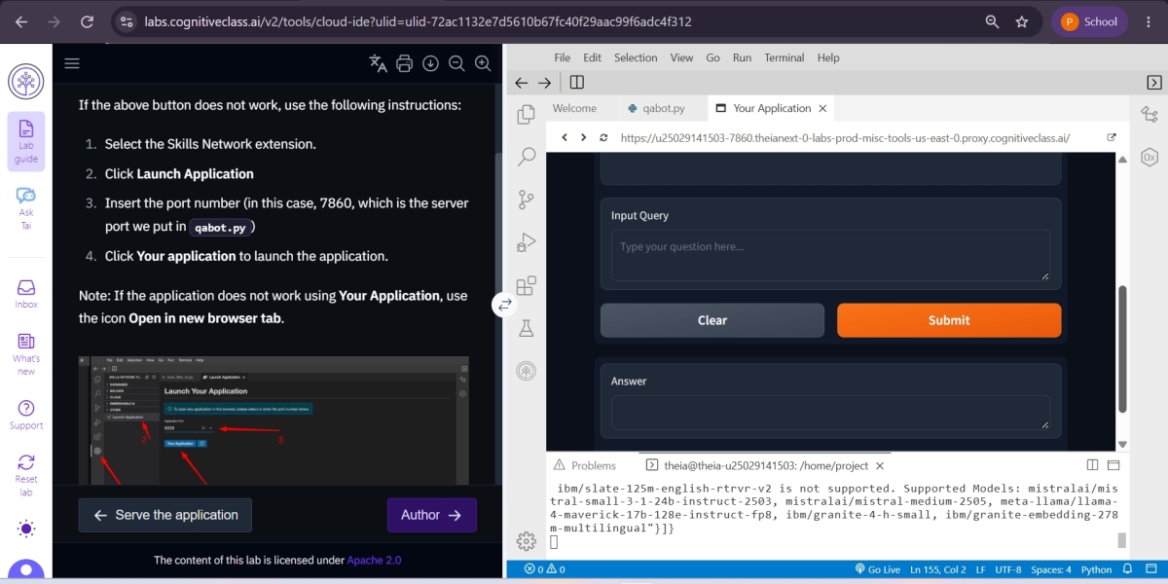
Task: Go to next page Author
Action: tap(432, 515)
